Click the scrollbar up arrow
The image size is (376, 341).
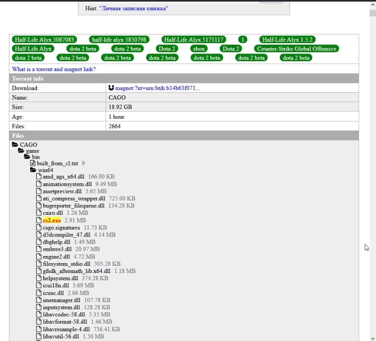click(373, 5)
